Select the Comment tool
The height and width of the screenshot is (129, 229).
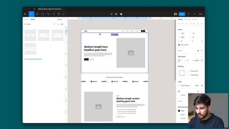(x=63, y=14)
